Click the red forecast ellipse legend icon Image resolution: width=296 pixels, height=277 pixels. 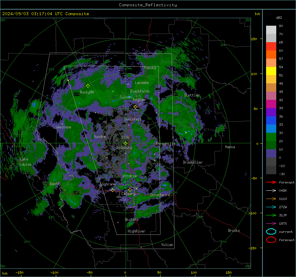pos(271,240)
